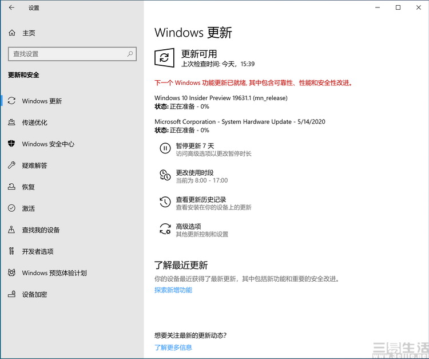Click the 疑难解答 wrench icon
The image size is (429, 359).
click(x=11, y=165)
